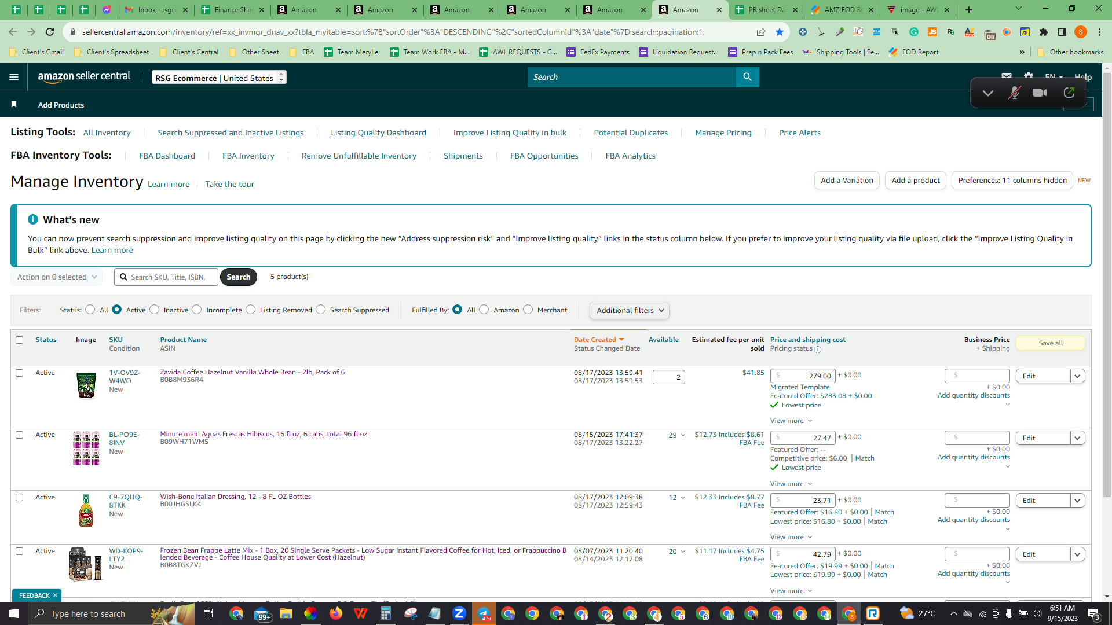The width and height of the screenshot is (1112, 625).
Task: Open Preferences: 11 columns hidden
Action: pos(1012,181)
